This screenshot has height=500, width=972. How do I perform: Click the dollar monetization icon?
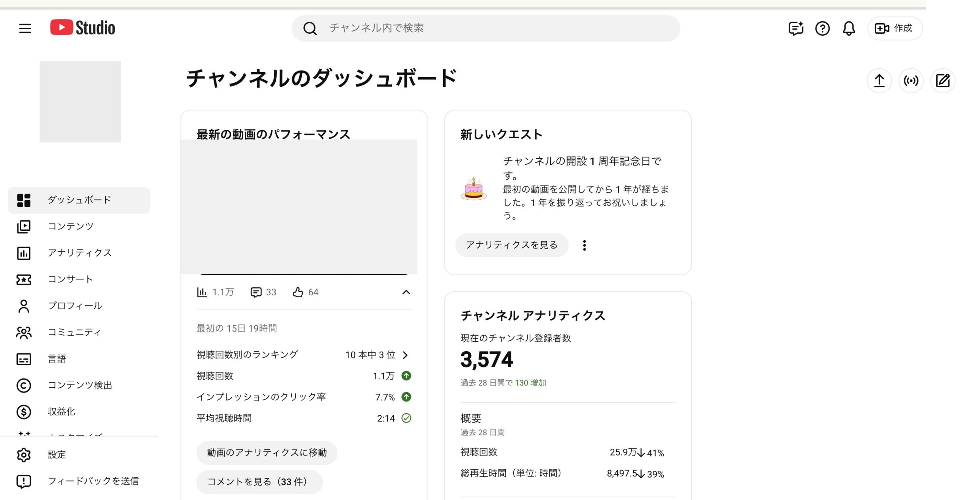click(x=24, y=412)
